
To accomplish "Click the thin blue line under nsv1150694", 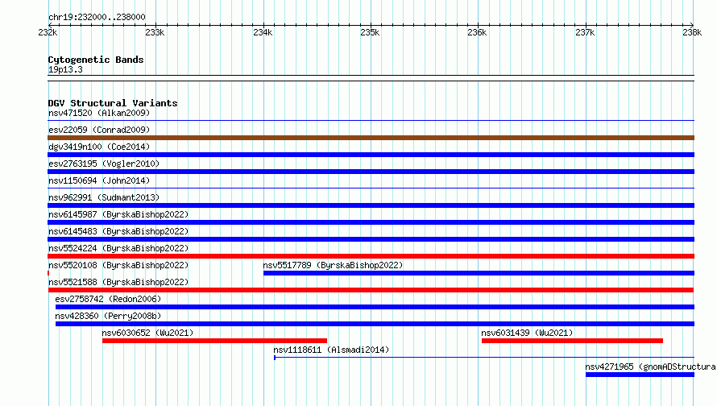I will (x=371, y=188).
